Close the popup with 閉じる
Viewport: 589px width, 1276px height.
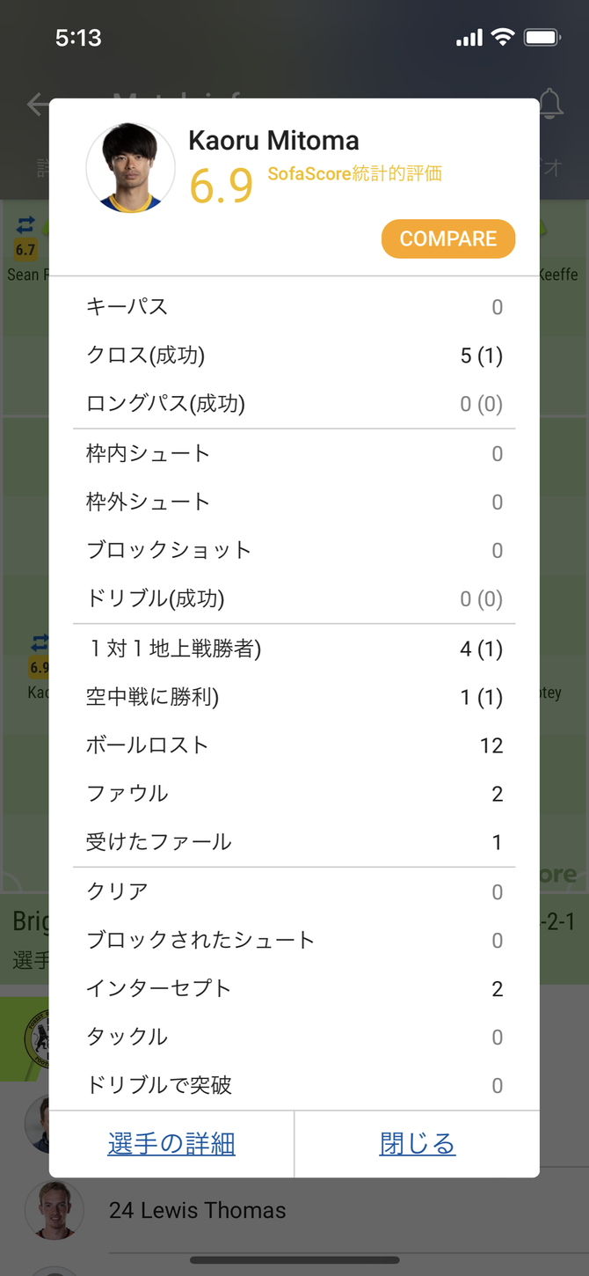click(418, 1143)
